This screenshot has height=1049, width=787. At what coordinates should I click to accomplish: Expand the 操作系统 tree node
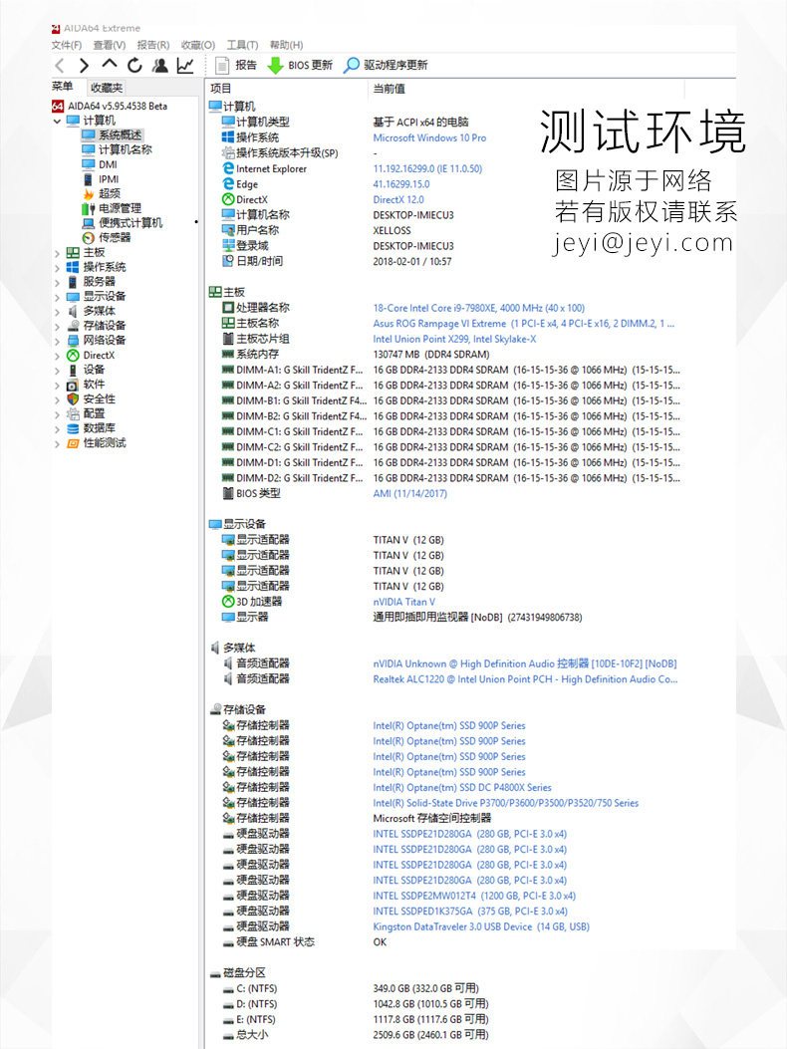57,268
